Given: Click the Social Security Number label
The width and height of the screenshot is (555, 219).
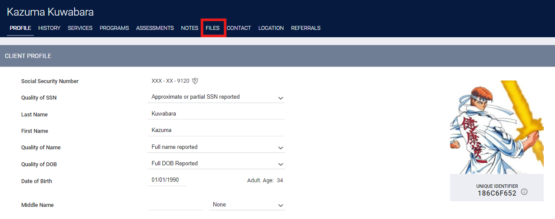Looking at the screenshot, I should [x=50, y=81].
